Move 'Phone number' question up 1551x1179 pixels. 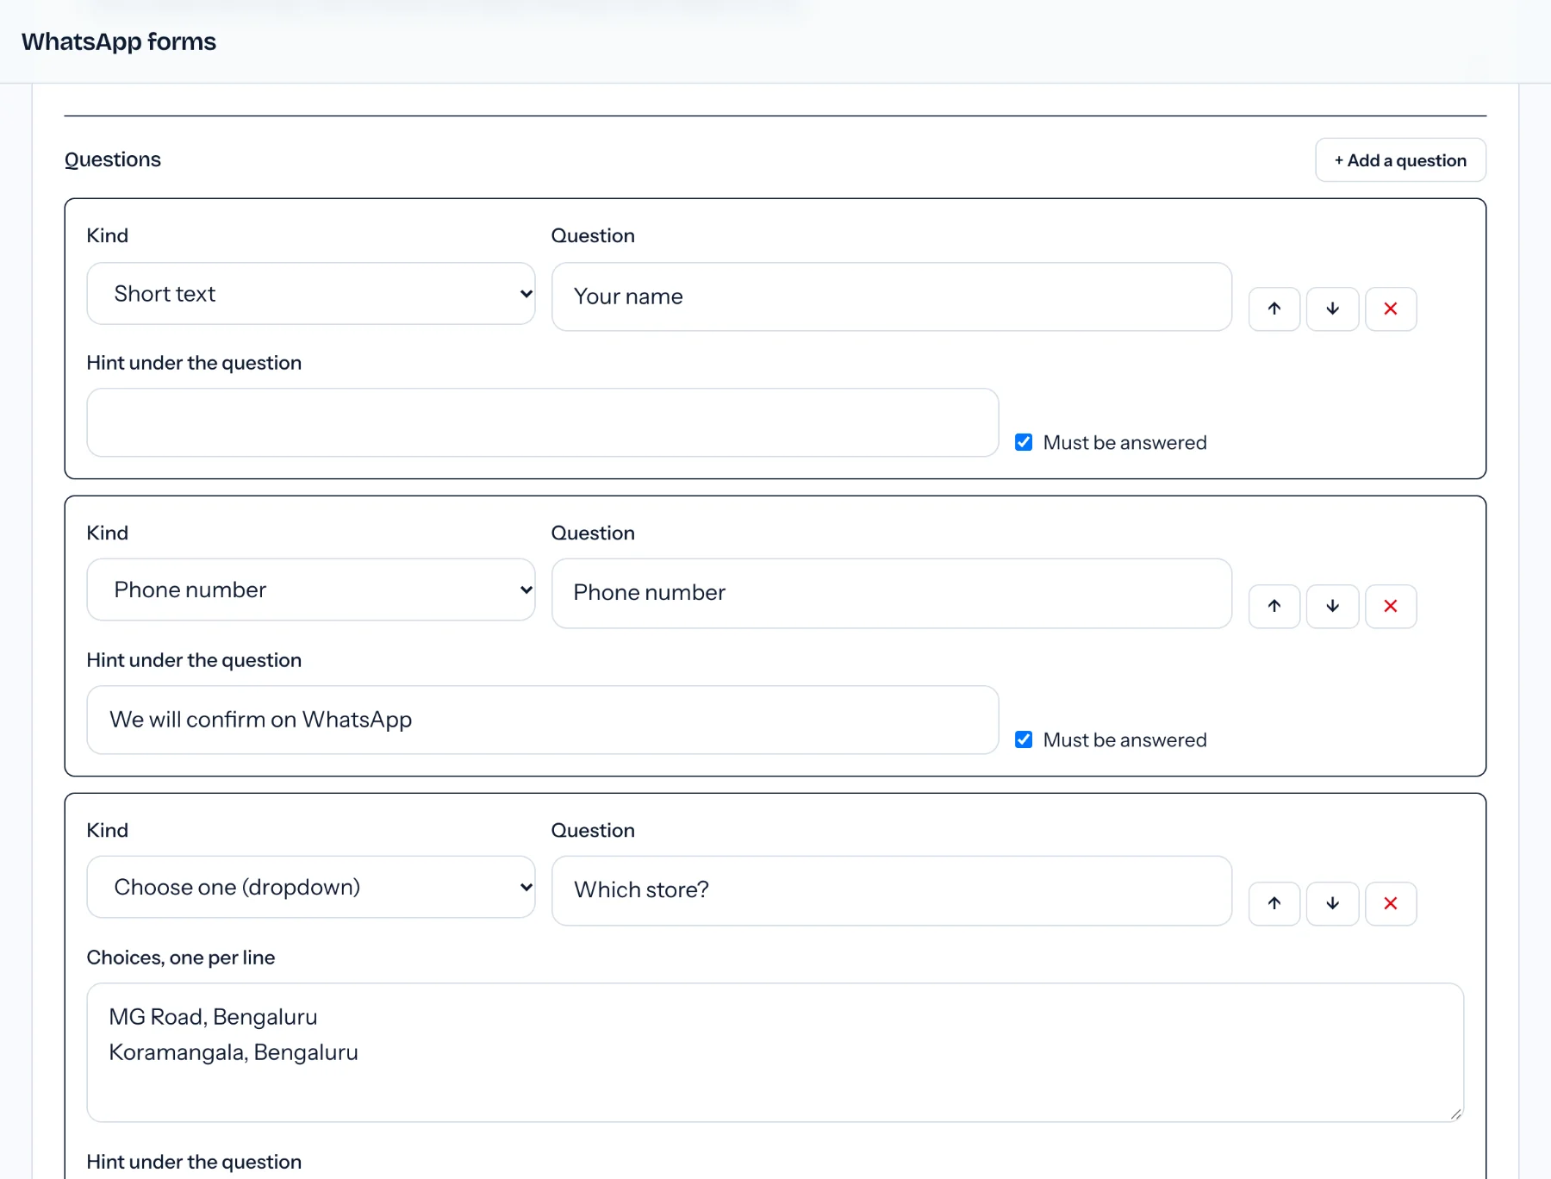pyautogui.click(x=1274, y=606)
